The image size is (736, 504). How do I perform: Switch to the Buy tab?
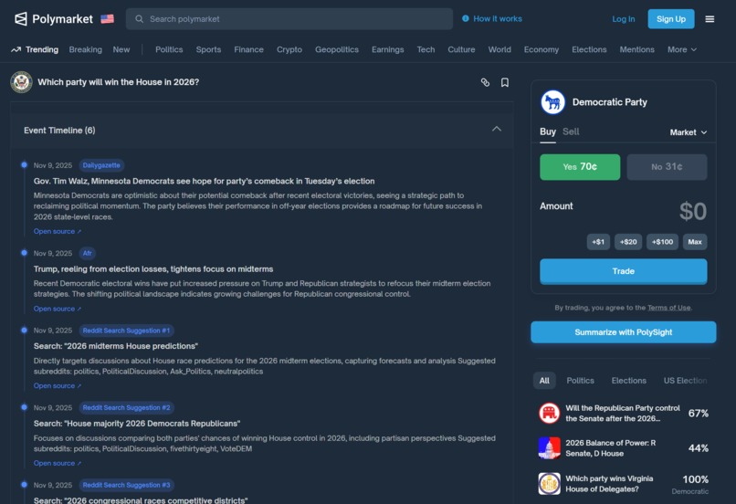pos(547,131)
